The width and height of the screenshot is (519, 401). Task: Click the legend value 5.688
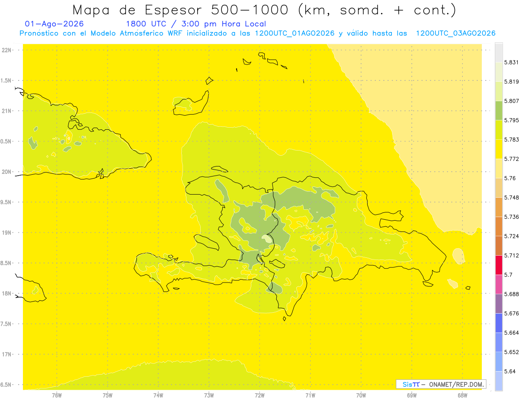pos(512,294)
